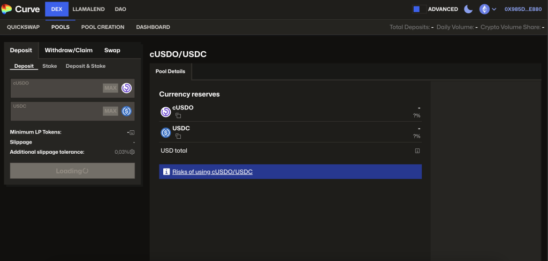Screen dimensions: 548x261
Task: Click cUSDO token icon in Currency reserves
Action: point(165,112)
